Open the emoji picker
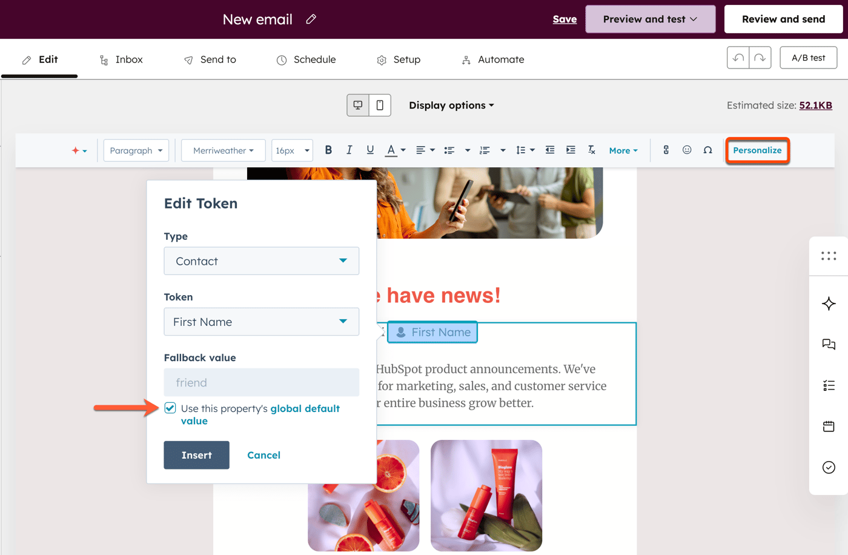Screen dimensions: 848x555 click(x=687, y=150)
